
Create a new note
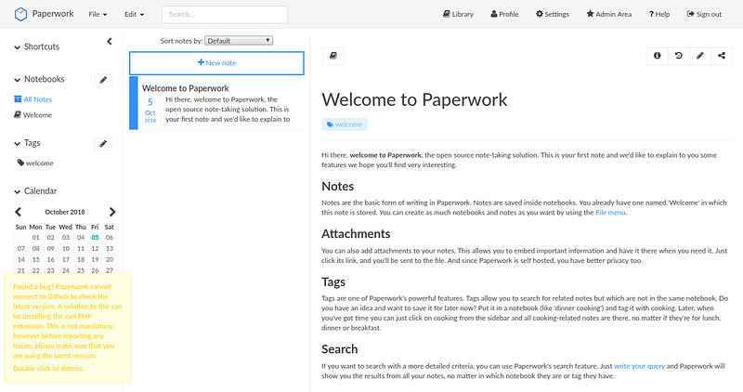(216, 63)
